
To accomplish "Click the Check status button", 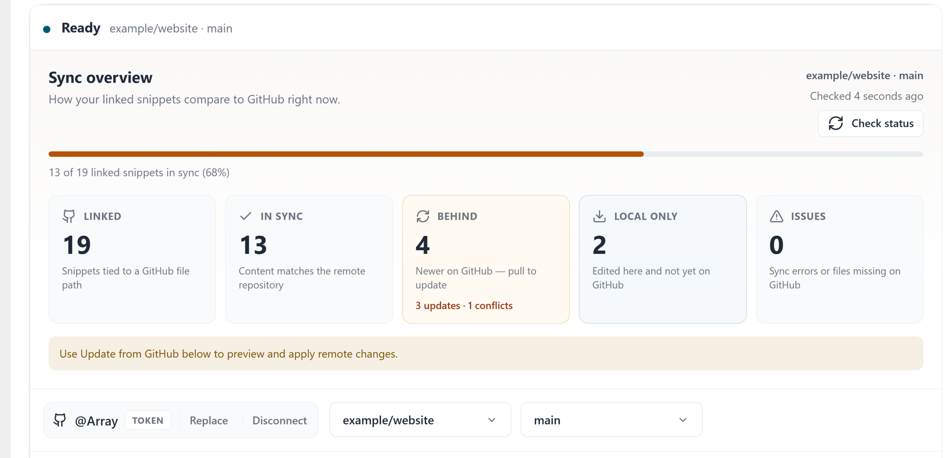I will 870,123.
